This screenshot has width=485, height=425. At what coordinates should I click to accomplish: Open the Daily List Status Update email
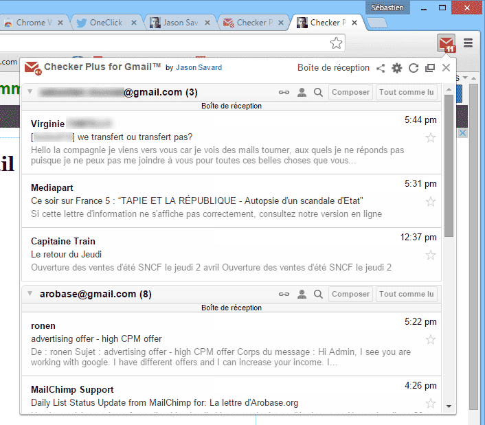(232, 395)
